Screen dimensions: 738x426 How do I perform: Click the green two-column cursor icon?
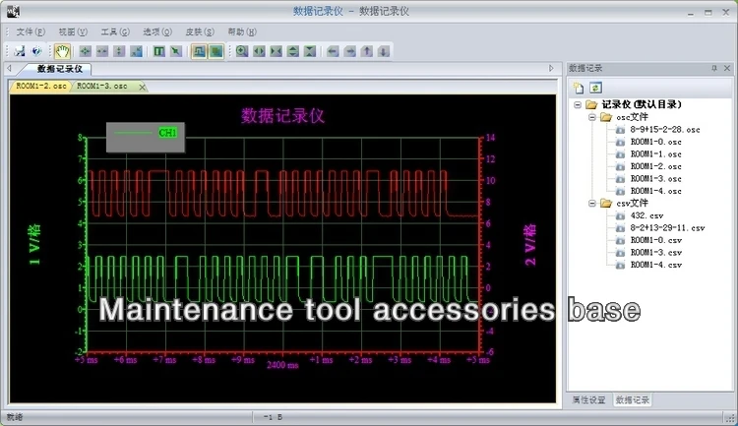159,51
